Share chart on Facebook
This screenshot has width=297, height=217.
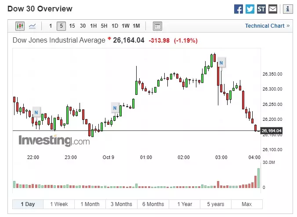239,9
